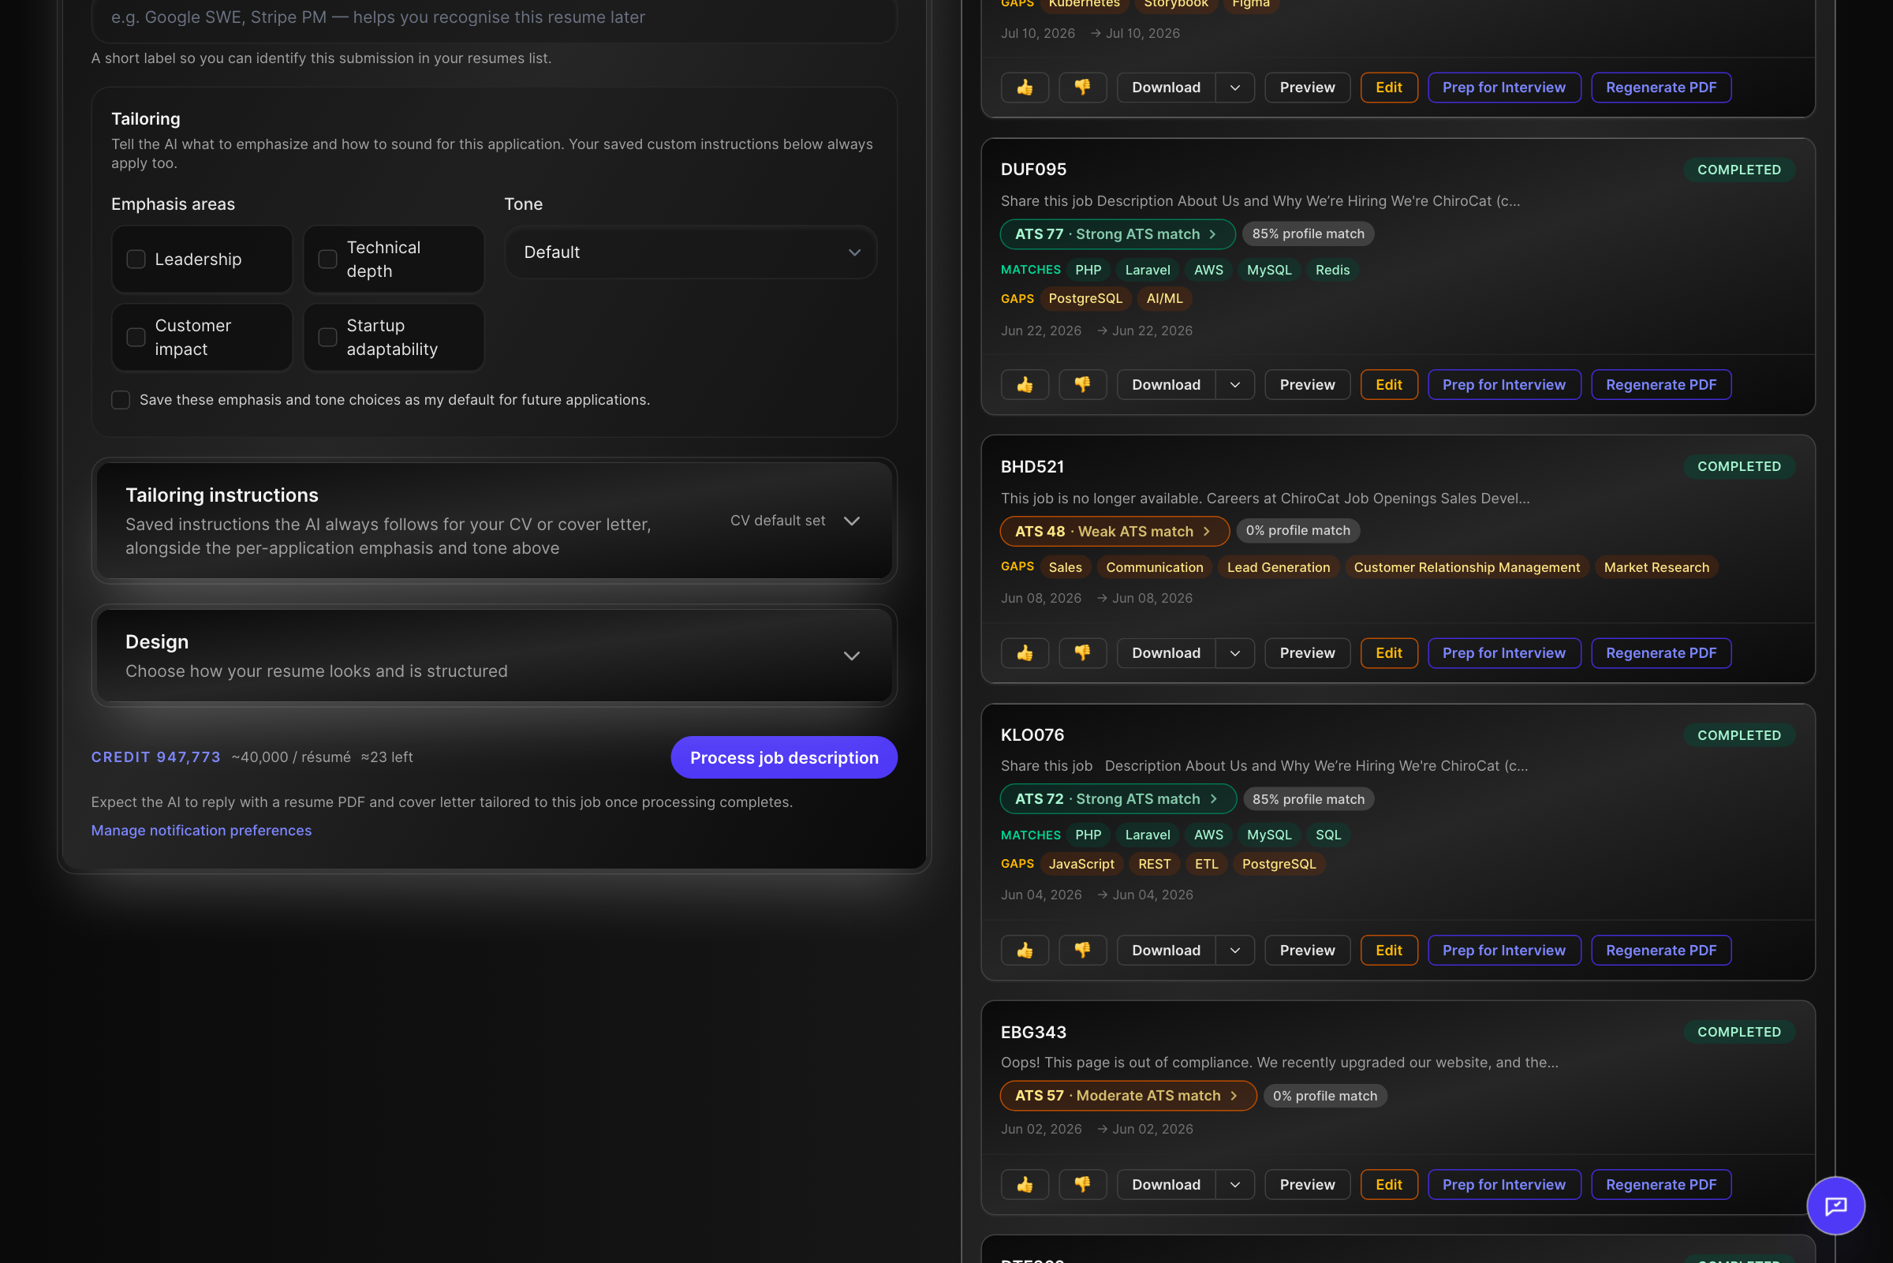Viewport: 1893px width, 1263px height.
Task: Click the Redis match tag
Action: click(1331, 270)
